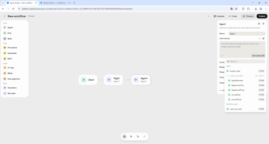Image resolution: width=269 pixels, height=144 pixels.
Task: Click the context variable Search field
Action: [x=246, y=62]
